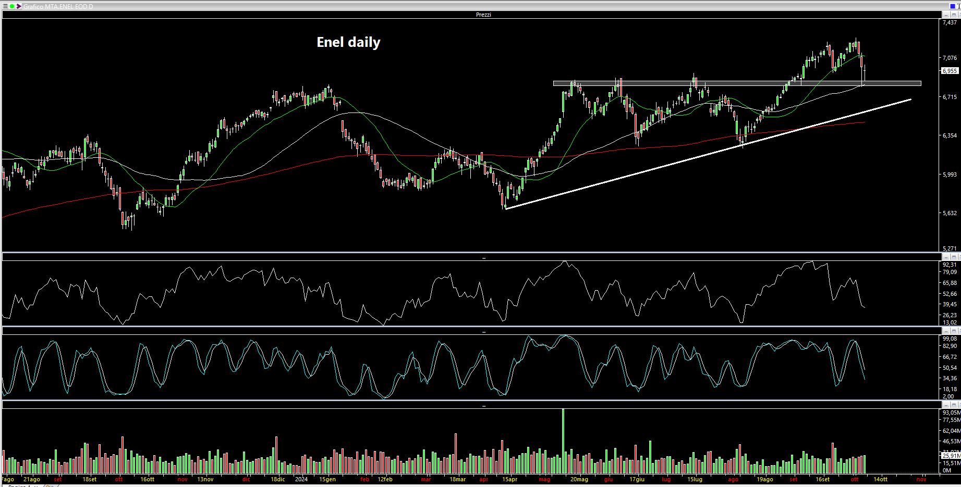961x487 pixels.
Task: Click the 'Grafico MTA.ENEL EOD D' title
Action: pos(58,6)
